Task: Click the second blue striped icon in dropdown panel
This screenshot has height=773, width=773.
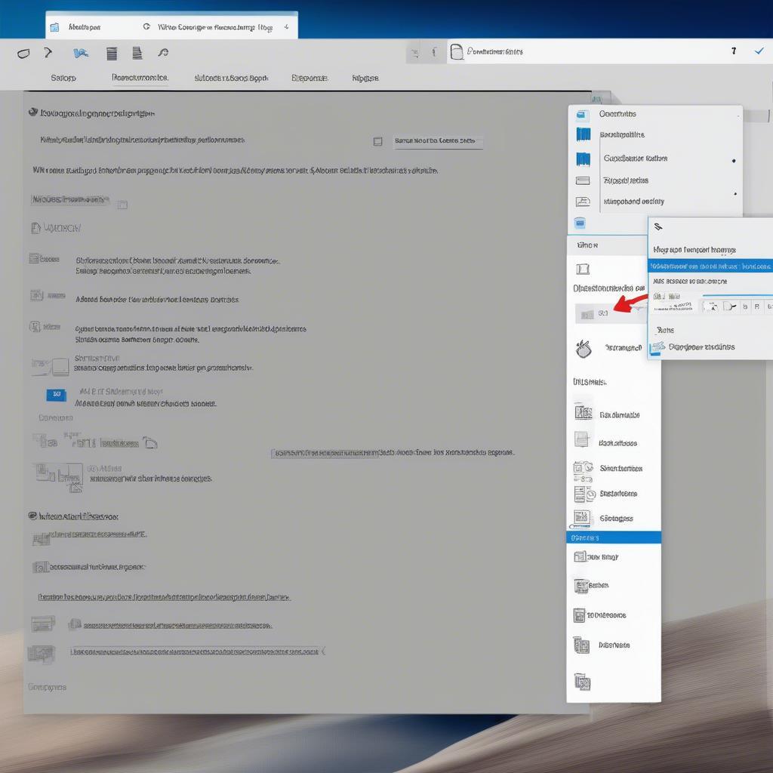Action: click(584, 159)
